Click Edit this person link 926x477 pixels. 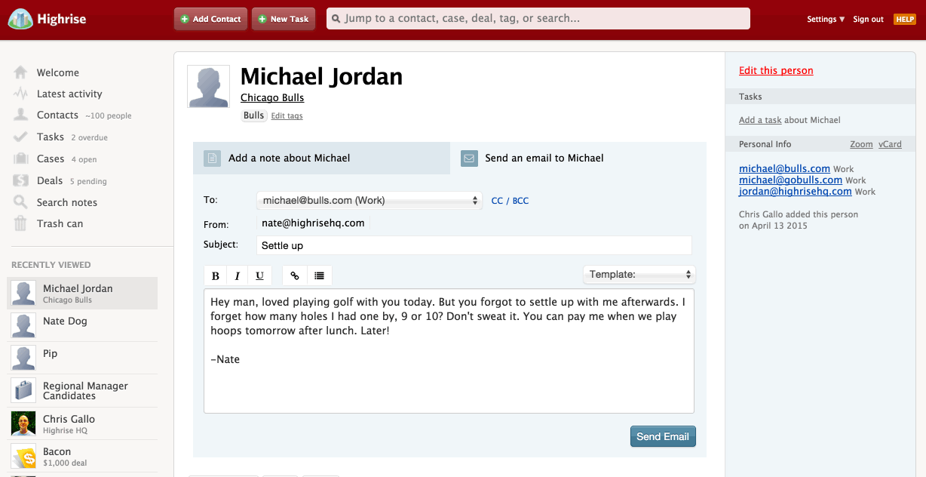click(776, 70)
